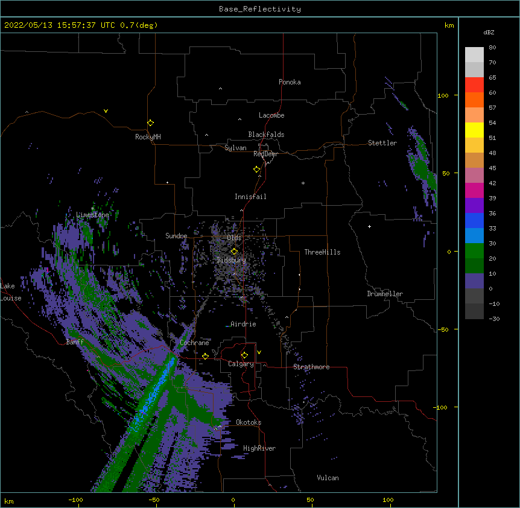Click the Cochrane city label
This screenshot has width=520, height=508.
point(194,343)
